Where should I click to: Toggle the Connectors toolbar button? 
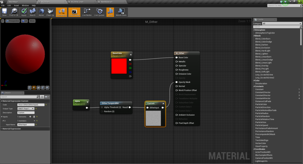coord(61,12)
